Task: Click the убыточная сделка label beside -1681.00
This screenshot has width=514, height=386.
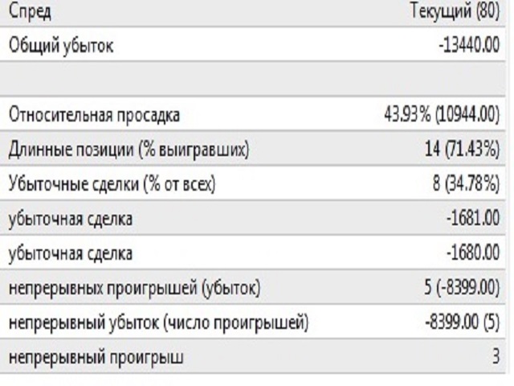Action: pyautogui.click(x=71, y=219)
